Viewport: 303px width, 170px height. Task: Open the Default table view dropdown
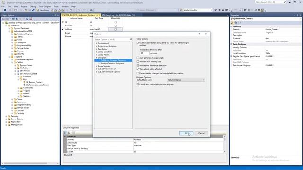186,80
